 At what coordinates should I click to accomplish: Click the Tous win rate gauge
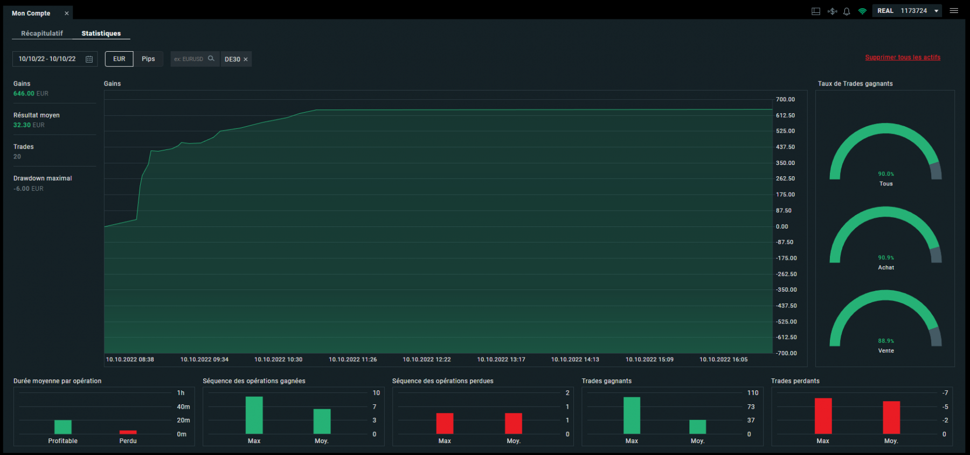pos(885,151)
